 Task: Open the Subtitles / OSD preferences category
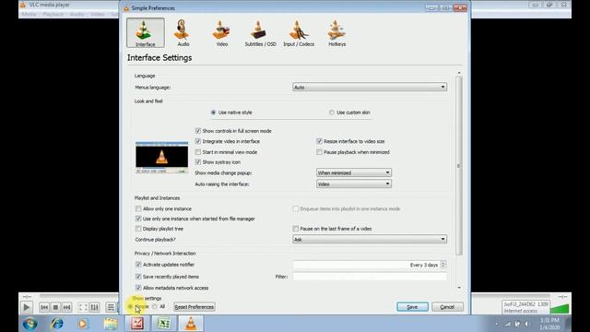(260, 33)
